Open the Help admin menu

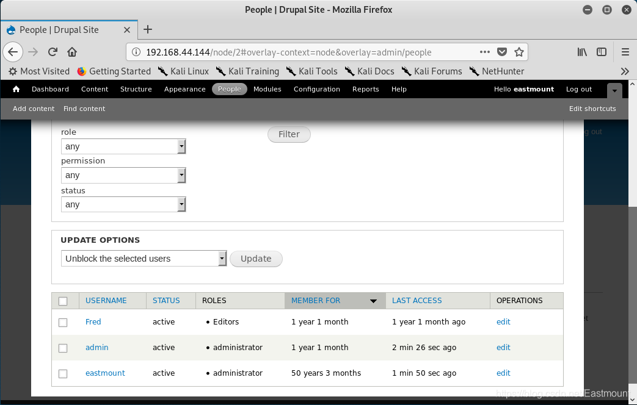tap(399, 89)
